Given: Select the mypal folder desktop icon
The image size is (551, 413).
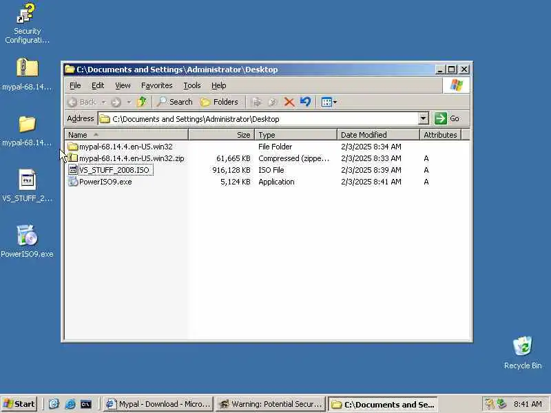Looking at the screenshot, I should click(27, 131).
